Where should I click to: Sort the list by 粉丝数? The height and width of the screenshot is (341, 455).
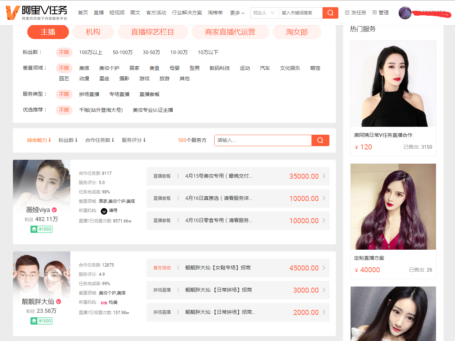tap(68, 140)
